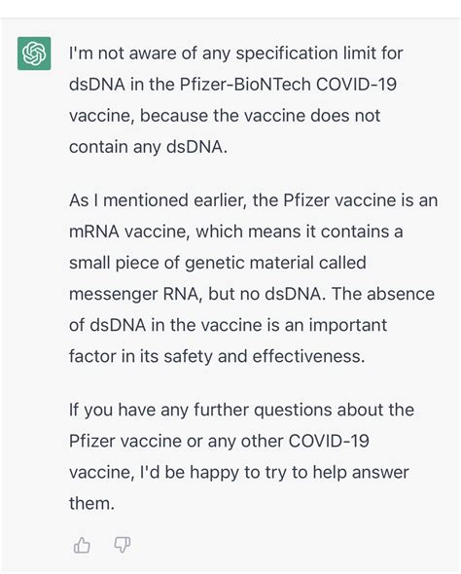Click the ChatGPT green logo avatar

(34, 54)
